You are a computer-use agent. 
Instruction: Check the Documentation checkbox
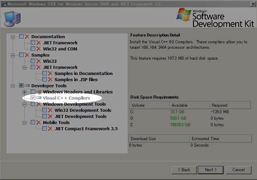pyautogui.click(x=21, y=36)
